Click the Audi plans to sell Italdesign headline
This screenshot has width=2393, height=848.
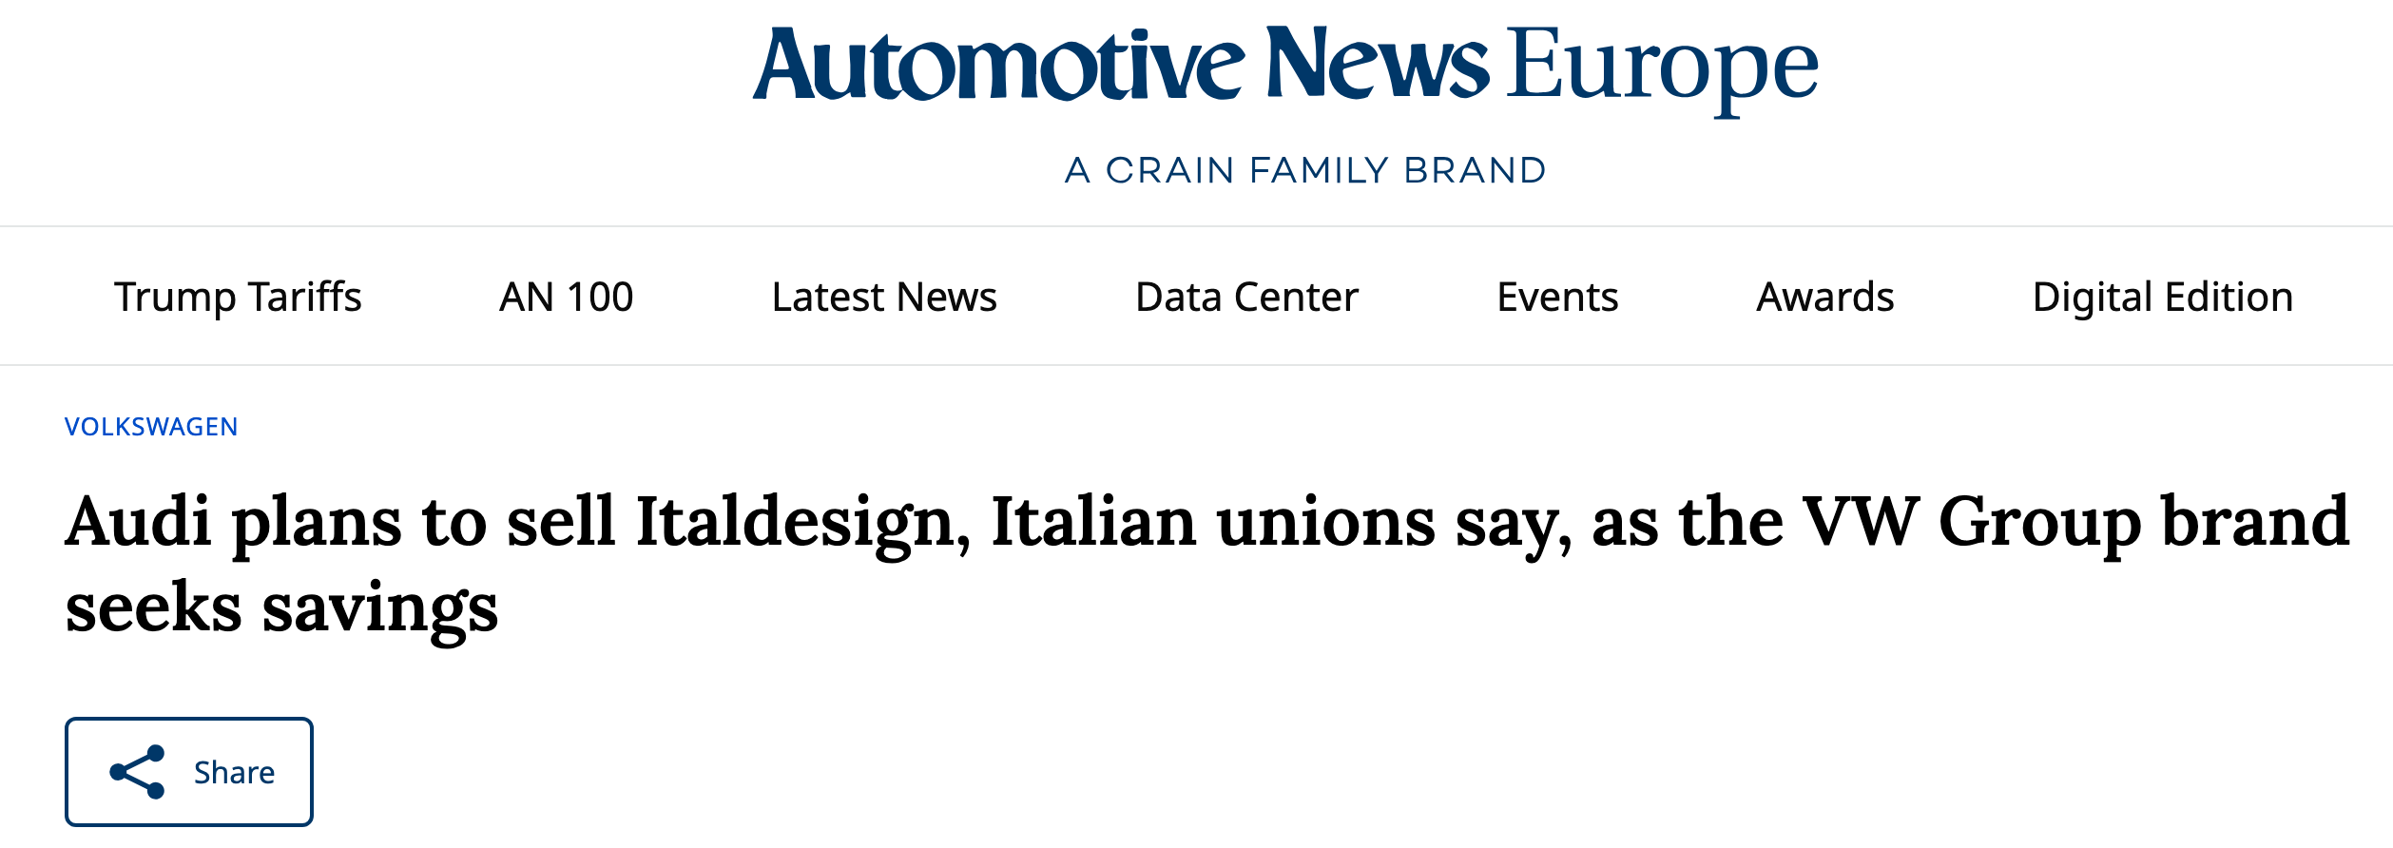click(1207, 564)
